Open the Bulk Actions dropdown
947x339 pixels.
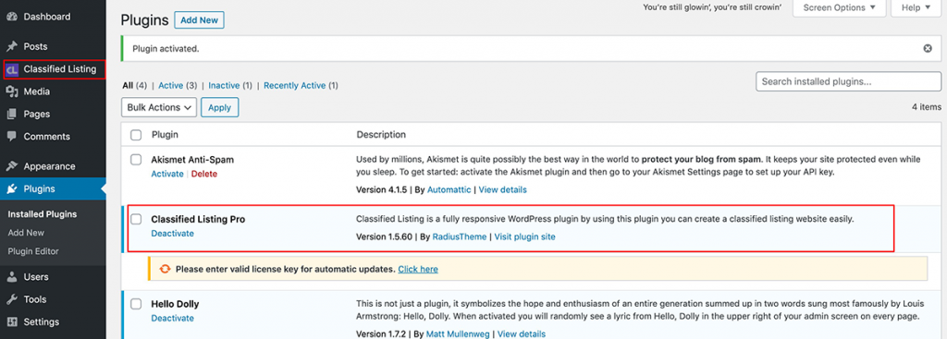tap(159, 107)
